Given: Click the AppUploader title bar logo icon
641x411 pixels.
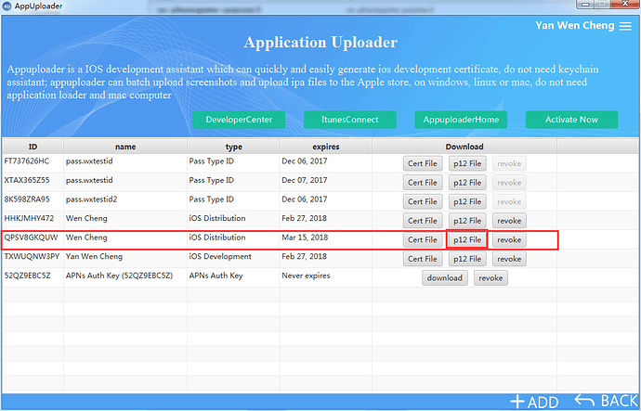Looking at the screenshot, I should [7, 6].
